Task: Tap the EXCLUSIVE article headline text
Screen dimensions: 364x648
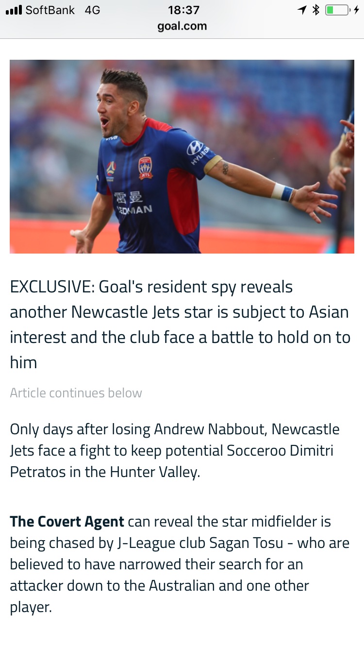Action: tap(180, 324)
